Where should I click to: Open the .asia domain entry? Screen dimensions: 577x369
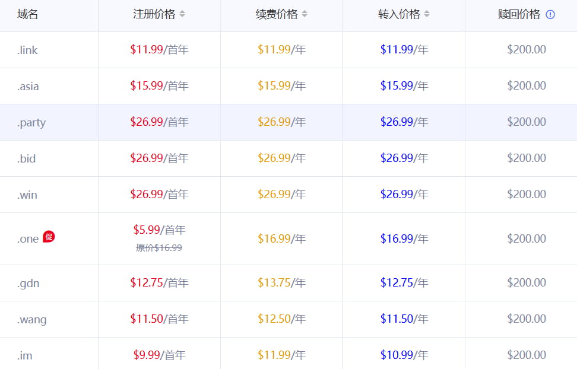point(28,87)
